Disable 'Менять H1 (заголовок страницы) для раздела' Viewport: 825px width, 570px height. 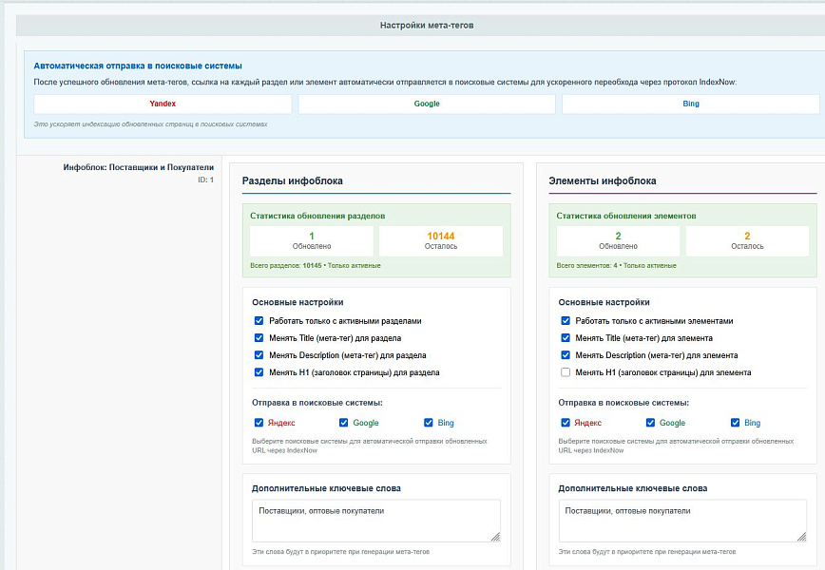pos(259,372)
